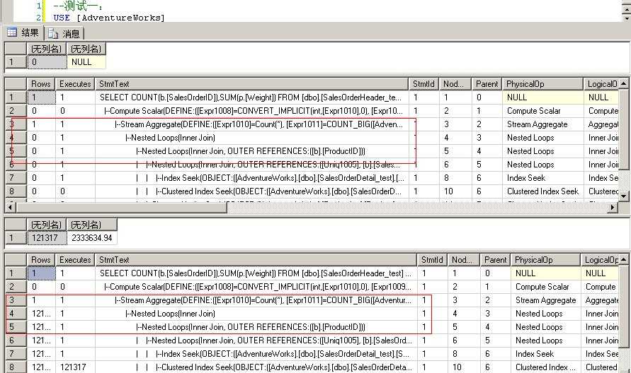Click the horizontal scrollbar's left arrow

10,208
